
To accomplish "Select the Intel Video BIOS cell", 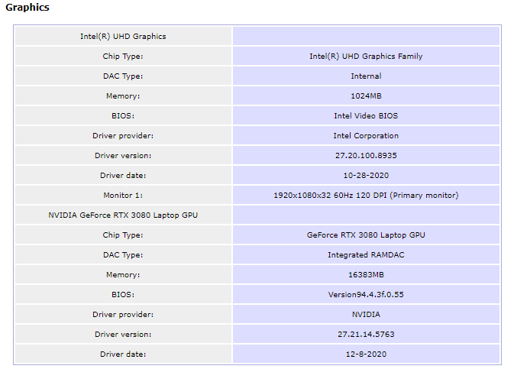I will 366,116.
